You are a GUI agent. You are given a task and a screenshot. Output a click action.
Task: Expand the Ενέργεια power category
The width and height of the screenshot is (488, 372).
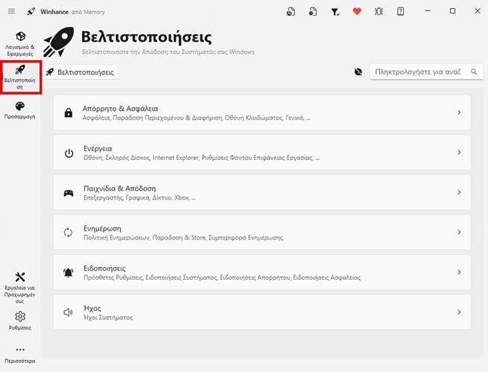tap(262, 153)
